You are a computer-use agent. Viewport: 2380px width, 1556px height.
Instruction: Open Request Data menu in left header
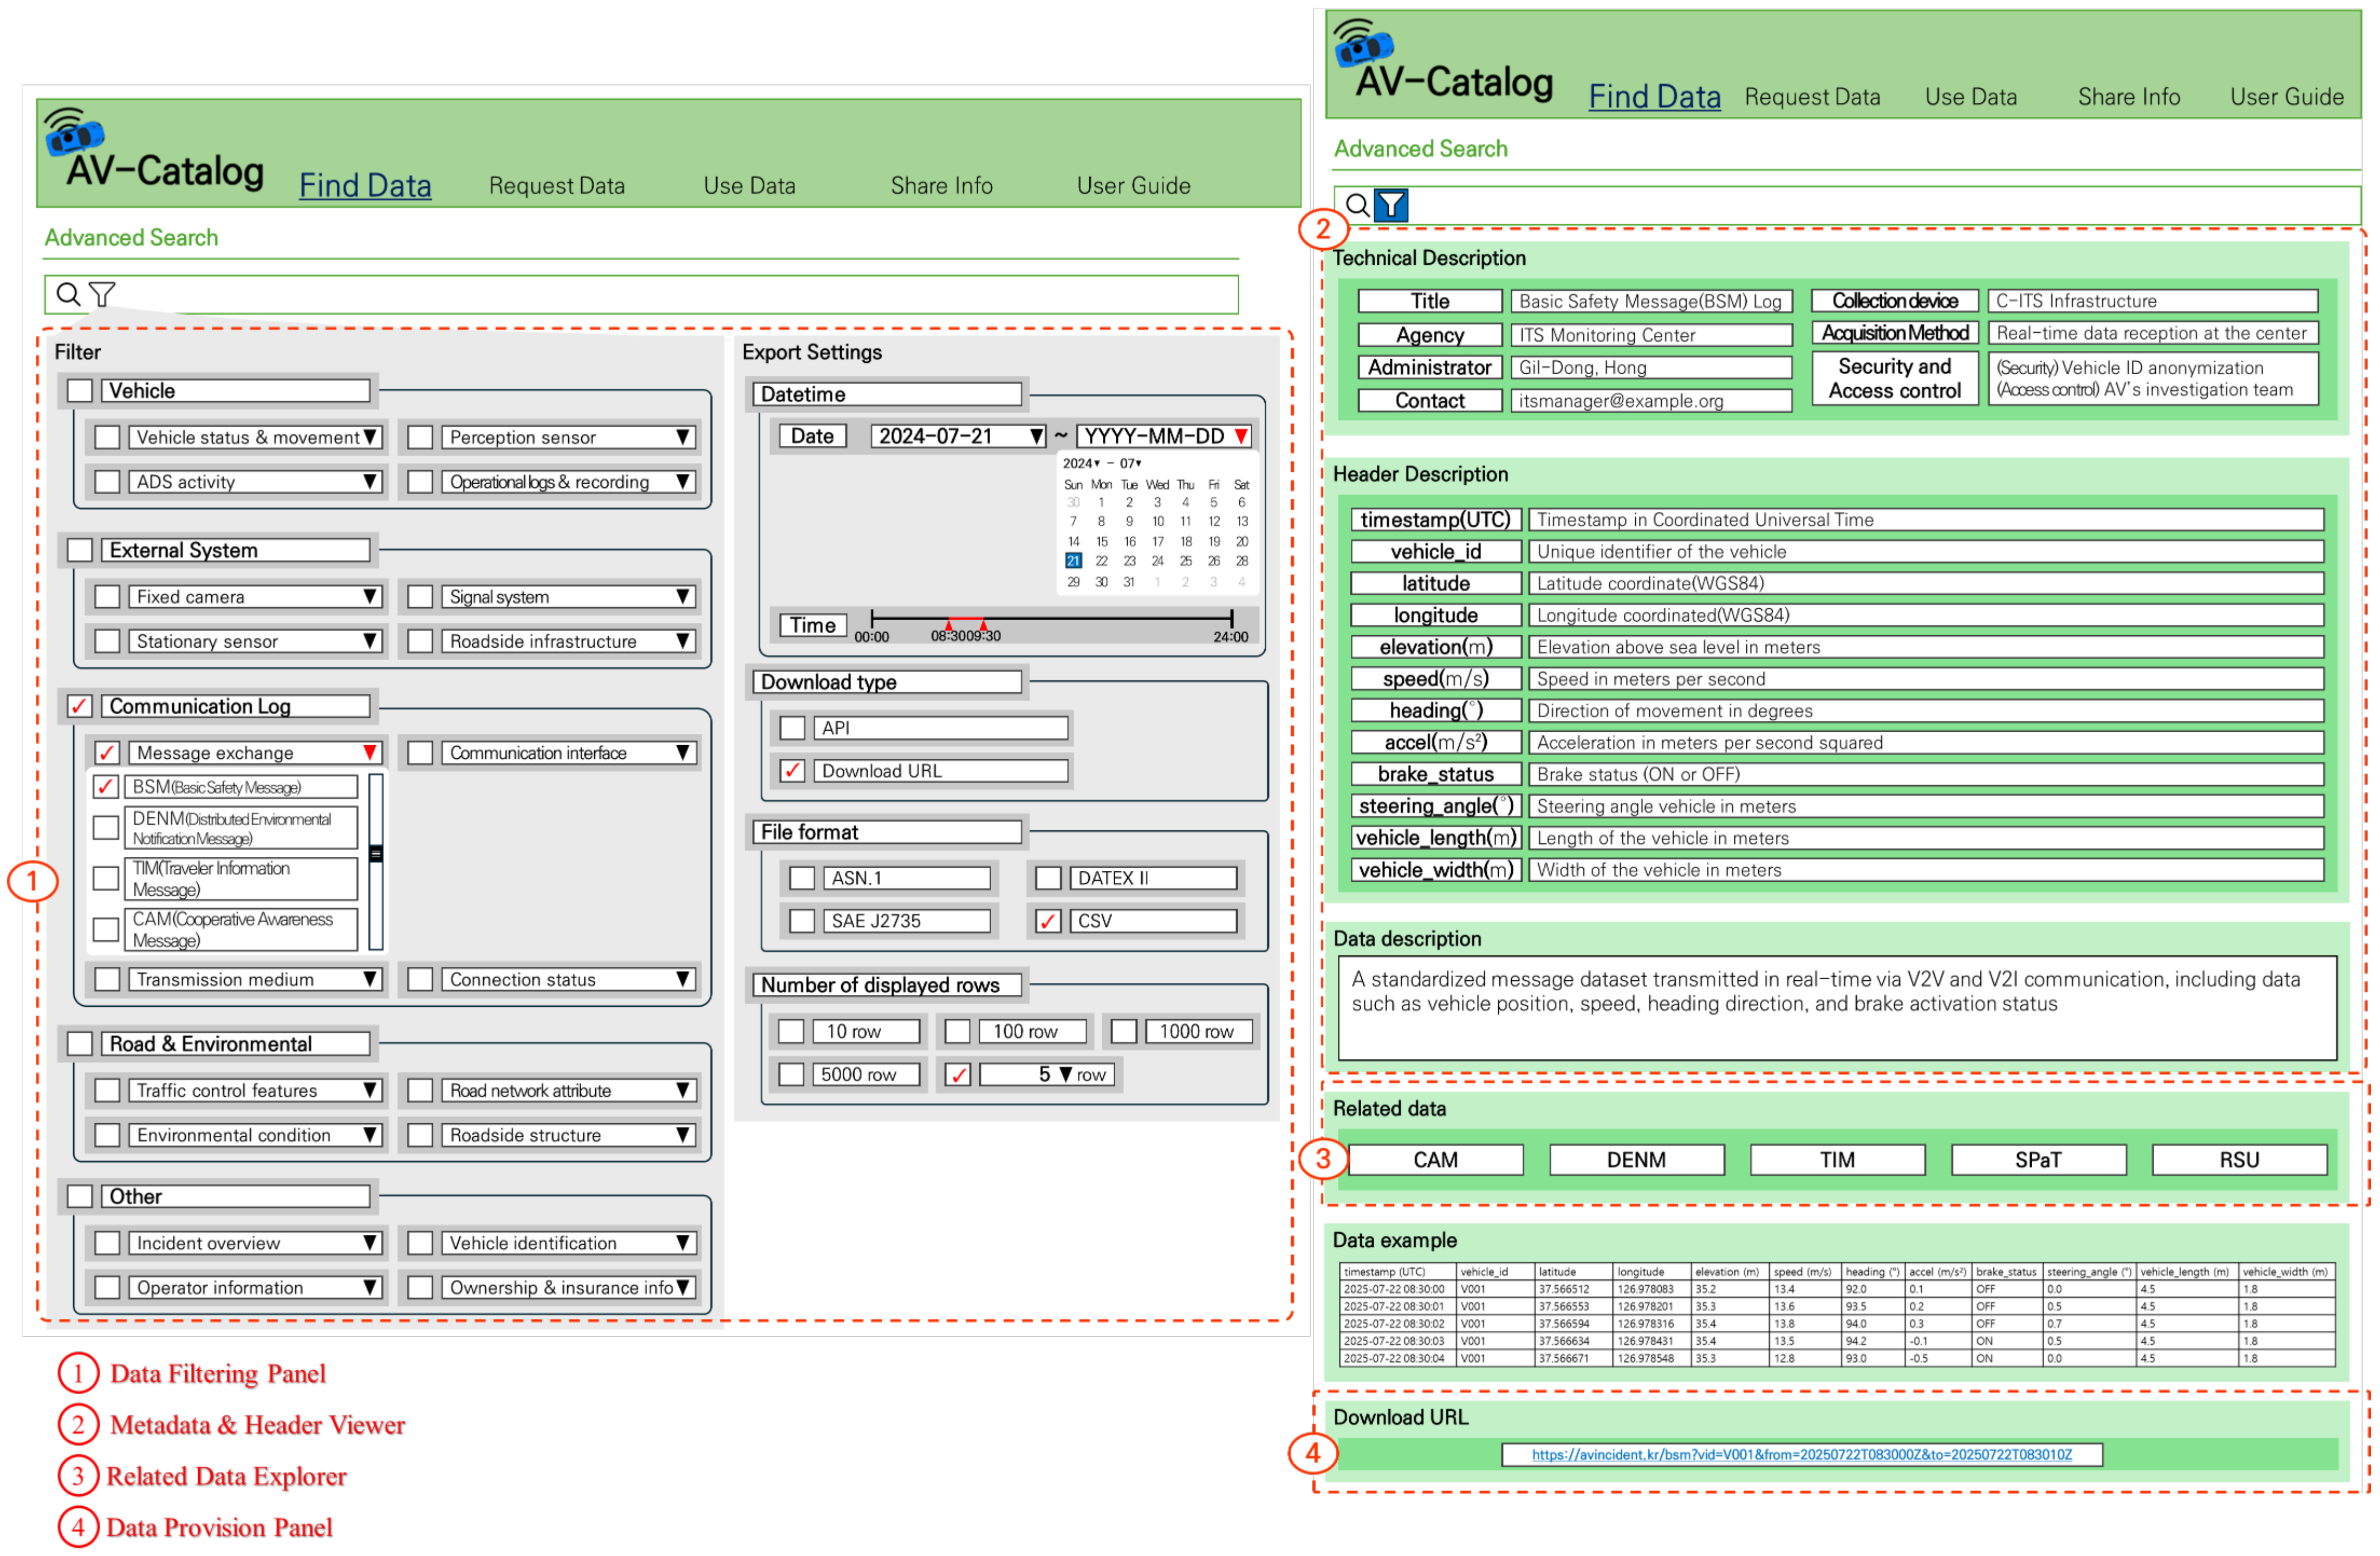(556, 186)
